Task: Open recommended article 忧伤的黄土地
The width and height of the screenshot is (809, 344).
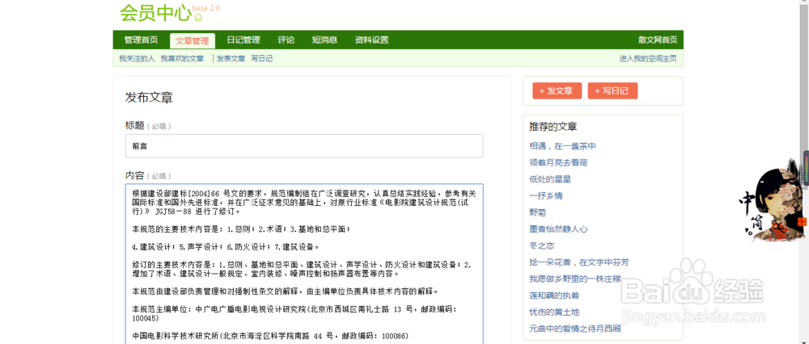Action: click(x=554, y=312)
